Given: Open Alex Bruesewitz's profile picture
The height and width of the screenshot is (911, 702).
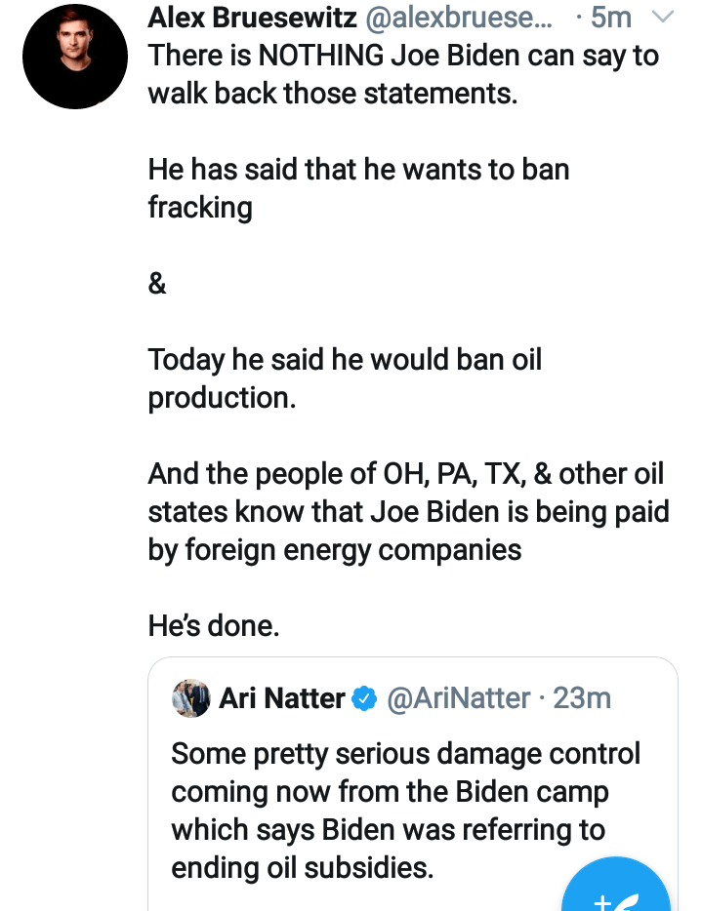Looking at the screenshot, I should click(75, 56).
